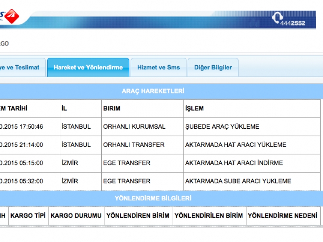Screen dimensions: 323x242
Task: Click the İŞLEM column header
Action: point(194,108)
